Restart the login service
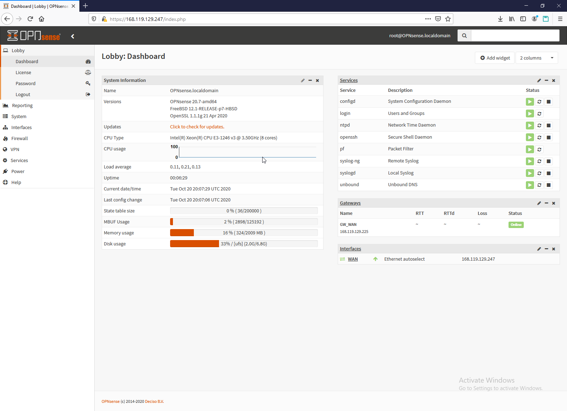Image resolution: width=567 pixels, height=411 pixels. [x=539, y=113]
